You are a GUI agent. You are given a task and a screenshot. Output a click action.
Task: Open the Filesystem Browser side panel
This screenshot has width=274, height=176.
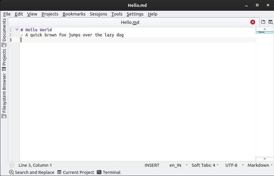pyautogui.click(x=4, y=96)
